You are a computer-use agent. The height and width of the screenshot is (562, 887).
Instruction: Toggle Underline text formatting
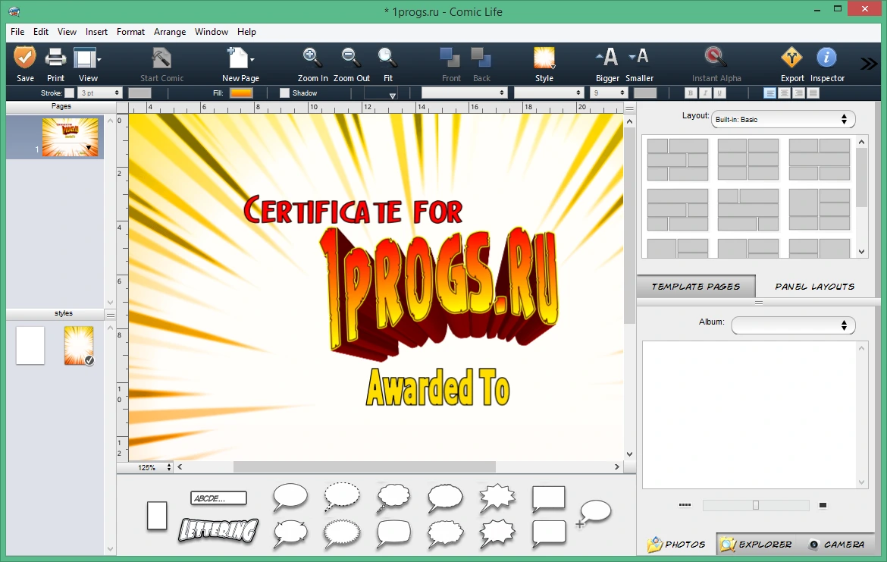[x=719, y=93]
